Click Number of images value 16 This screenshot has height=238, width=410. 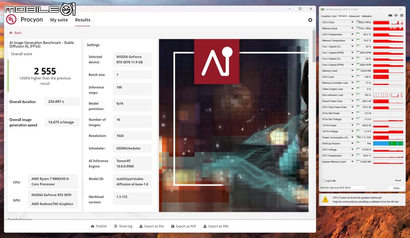(132, 121)
